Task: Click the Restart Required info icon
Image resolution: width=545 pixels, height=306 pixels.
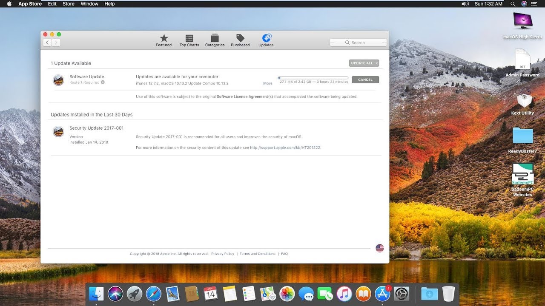Action: coord(103,82)
